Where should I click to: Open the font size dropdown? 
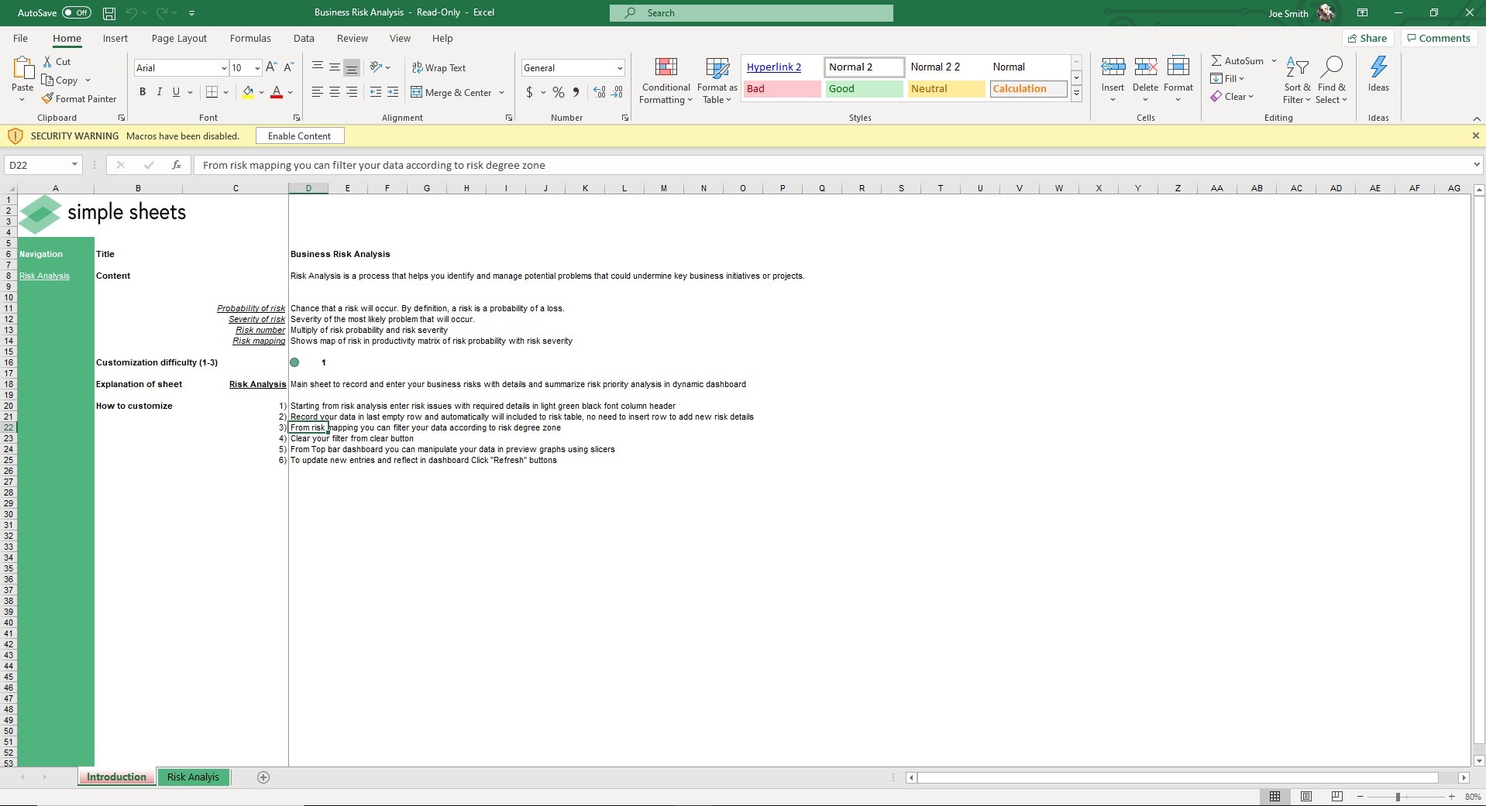tap(257, 68)
